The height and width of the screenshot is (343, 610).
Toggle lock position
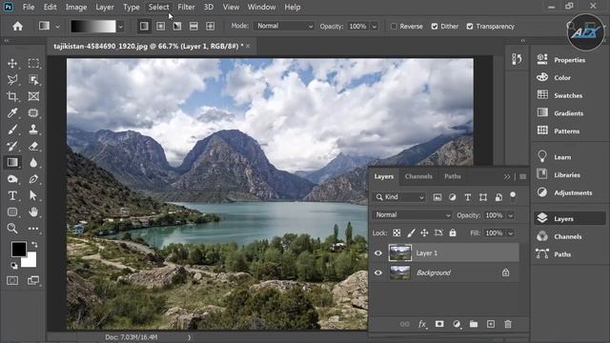424,232
